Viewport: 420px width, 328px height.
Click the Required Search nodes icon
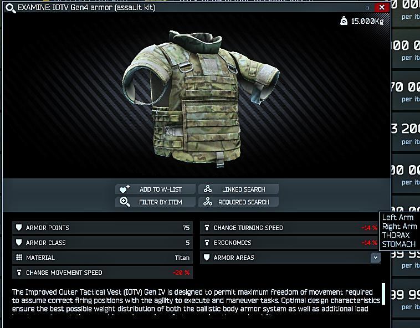[208, 202]
